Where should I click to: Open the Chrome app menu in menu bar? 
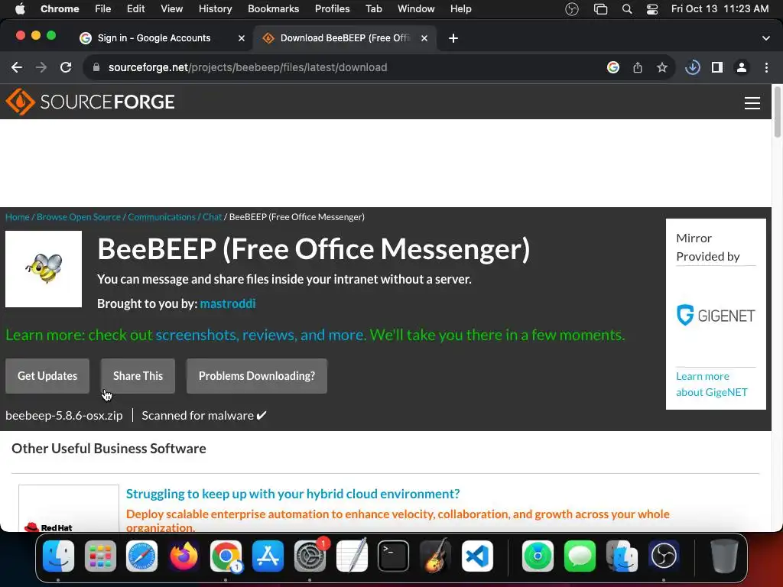[60, 8]
